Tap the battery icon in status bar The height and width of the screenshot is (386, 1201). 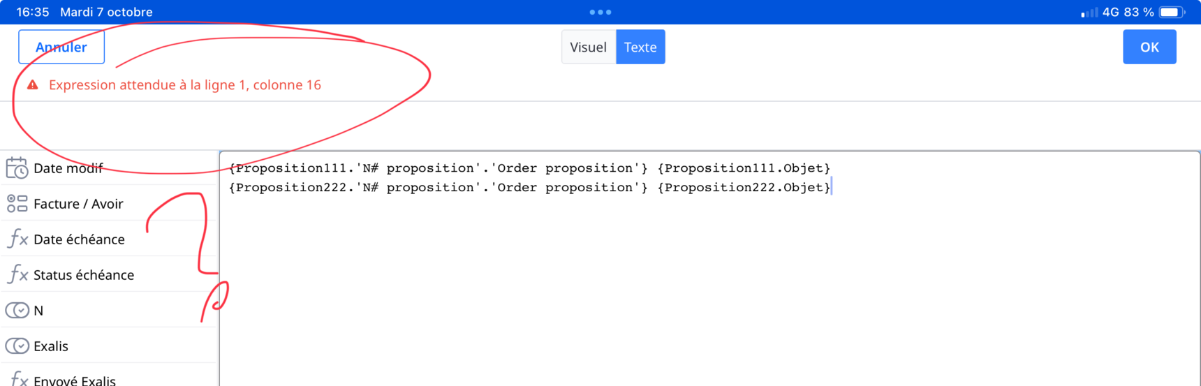[x=1172, y=12]
